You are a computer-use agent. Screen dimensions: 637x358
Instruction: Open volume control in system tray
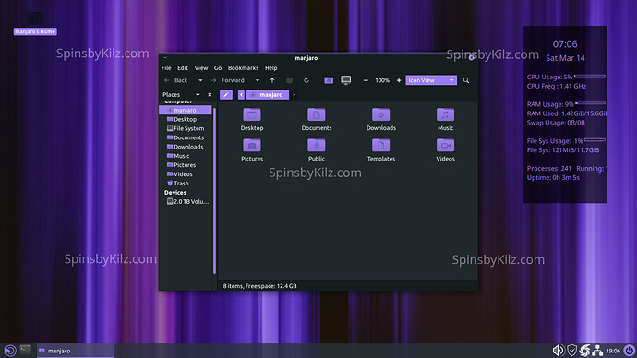click(x=559, y=351)
